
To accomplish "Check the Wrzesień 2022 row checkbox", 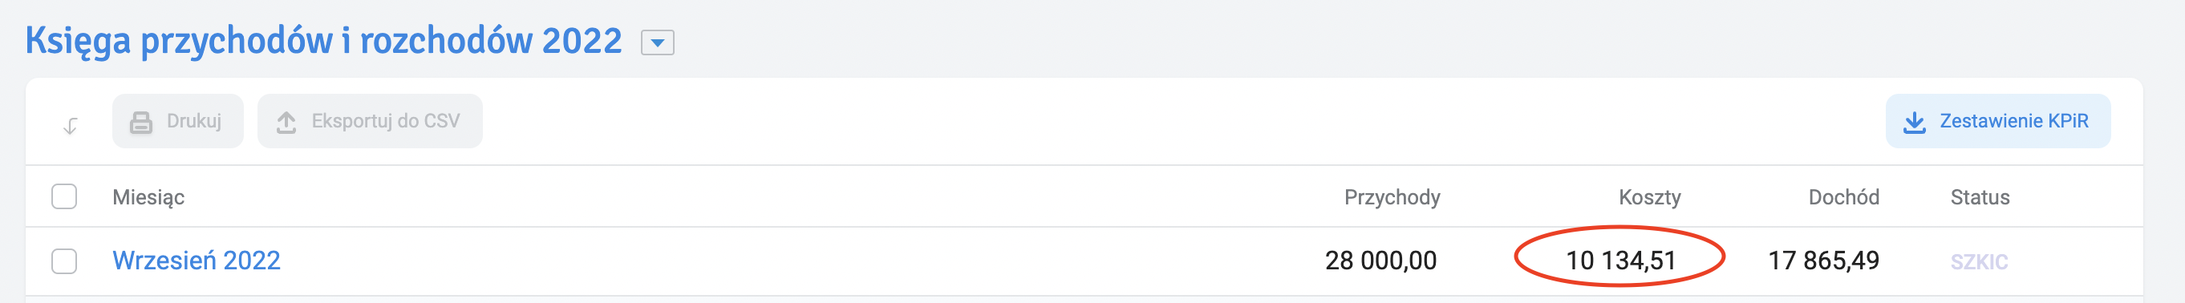I will (x=64, y=261).
